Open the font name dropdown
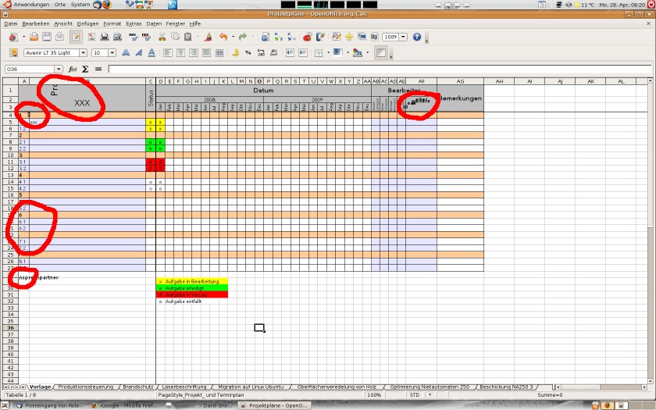656x410 pixels. coord(84,53)
